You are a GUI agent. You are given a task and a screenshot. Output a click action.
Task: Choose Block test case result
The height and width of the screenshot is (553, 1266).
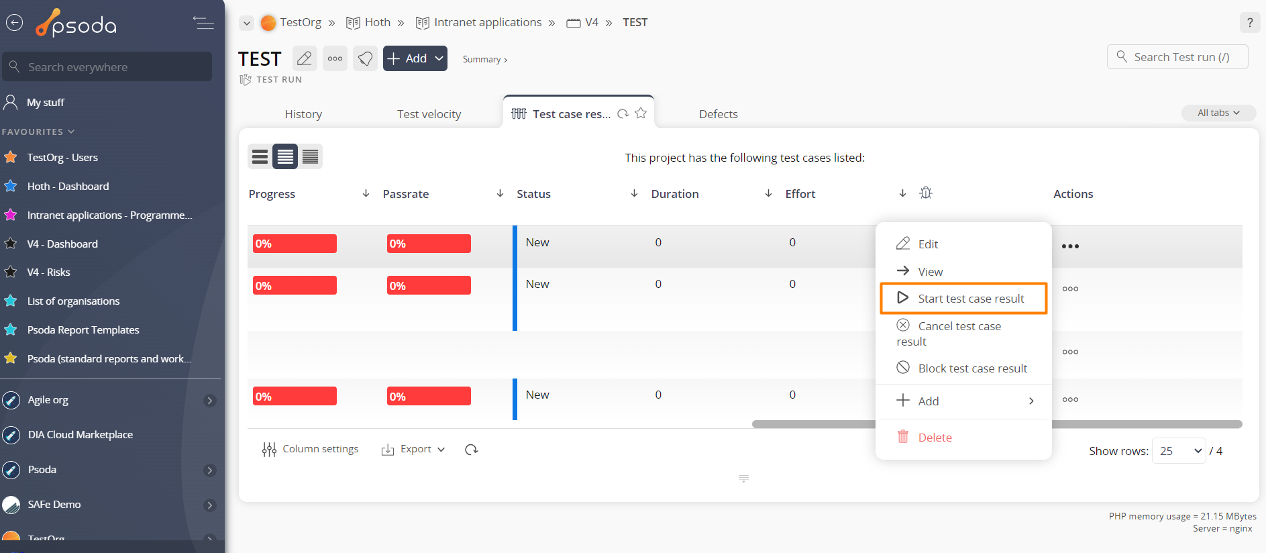pos(963,368)
